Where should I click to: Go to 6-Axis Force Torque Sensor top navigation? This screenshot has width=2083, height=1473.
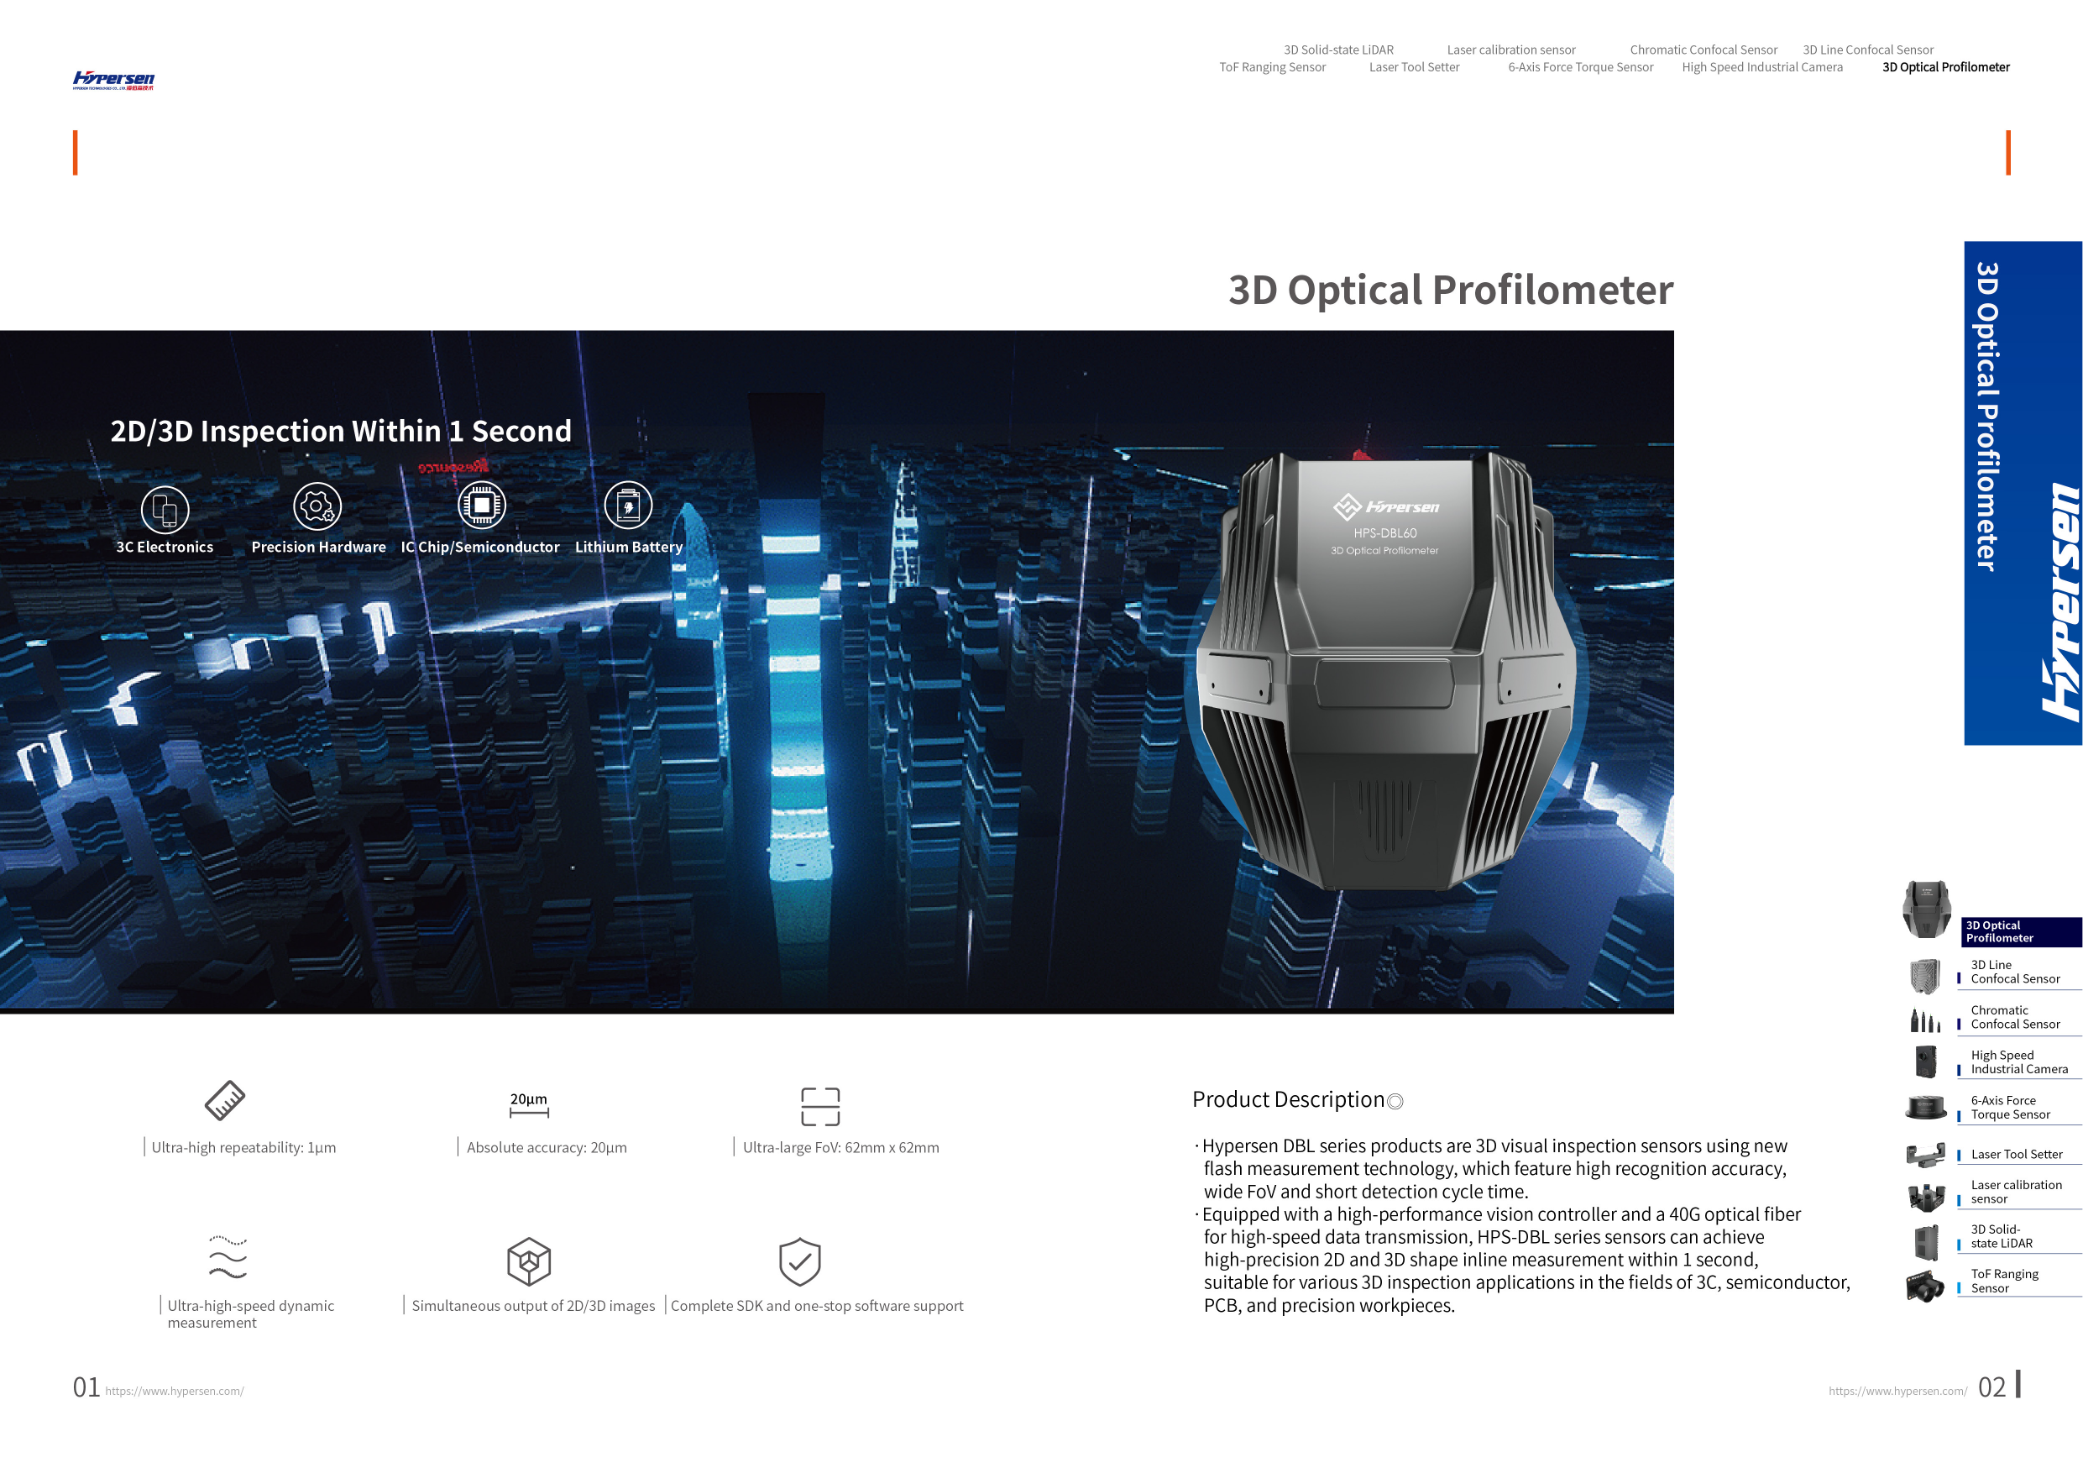click(x=1580, y=67)
